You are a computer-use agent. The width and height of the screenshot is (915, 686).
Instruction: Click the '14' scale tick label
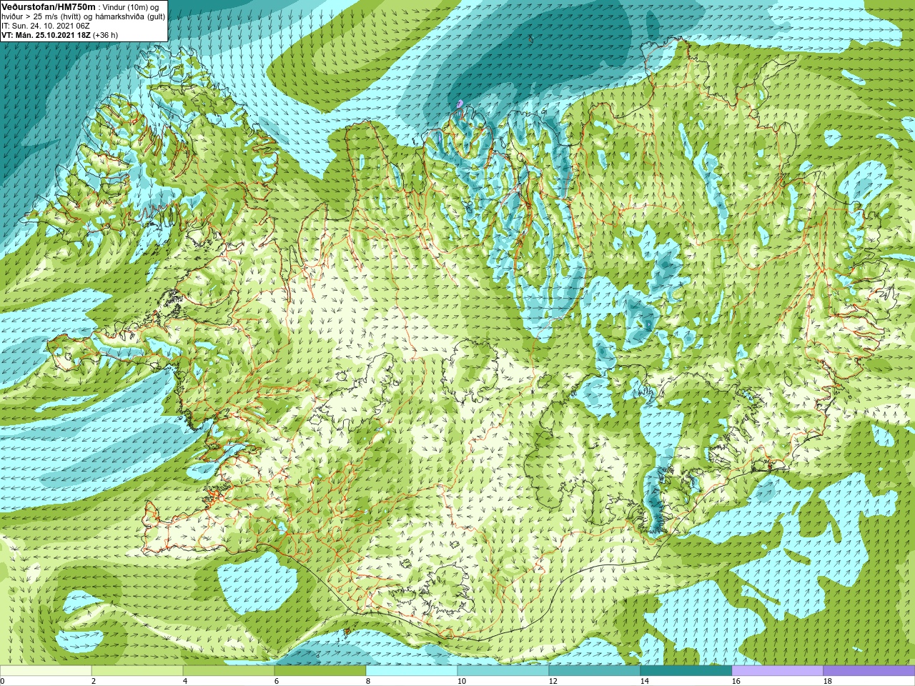pyautogui.click(x=644, y=681)
